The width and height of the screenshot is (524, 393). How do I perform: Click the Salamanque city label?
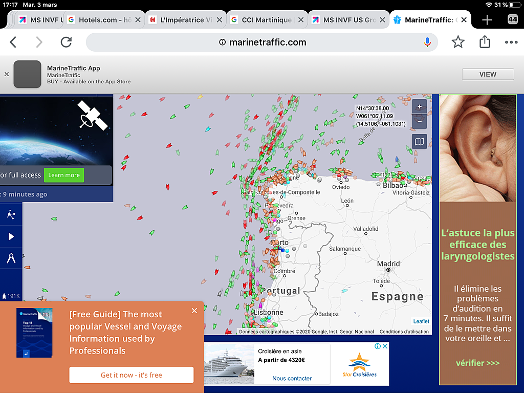click(x=345, y=249)
